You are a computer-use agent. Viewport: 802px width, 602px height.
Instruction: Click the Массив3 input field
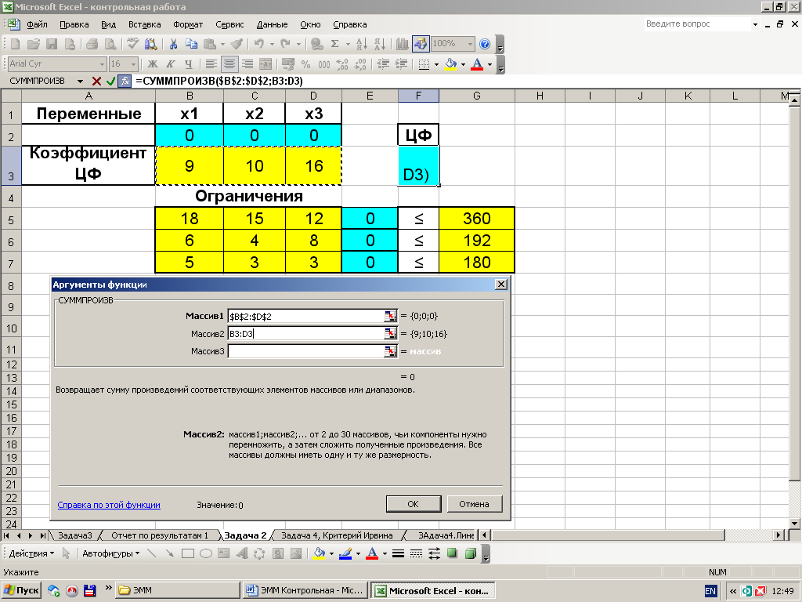click(x=304, y=351)
